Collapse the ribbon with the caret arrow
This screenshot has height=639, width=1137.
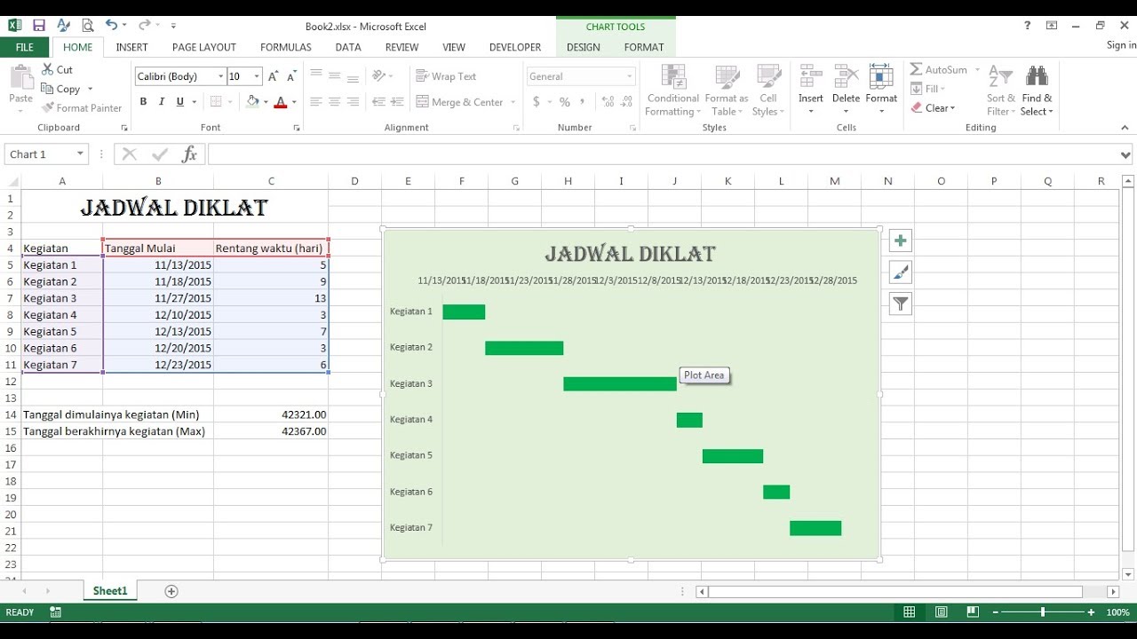(x=1126, y=128)
